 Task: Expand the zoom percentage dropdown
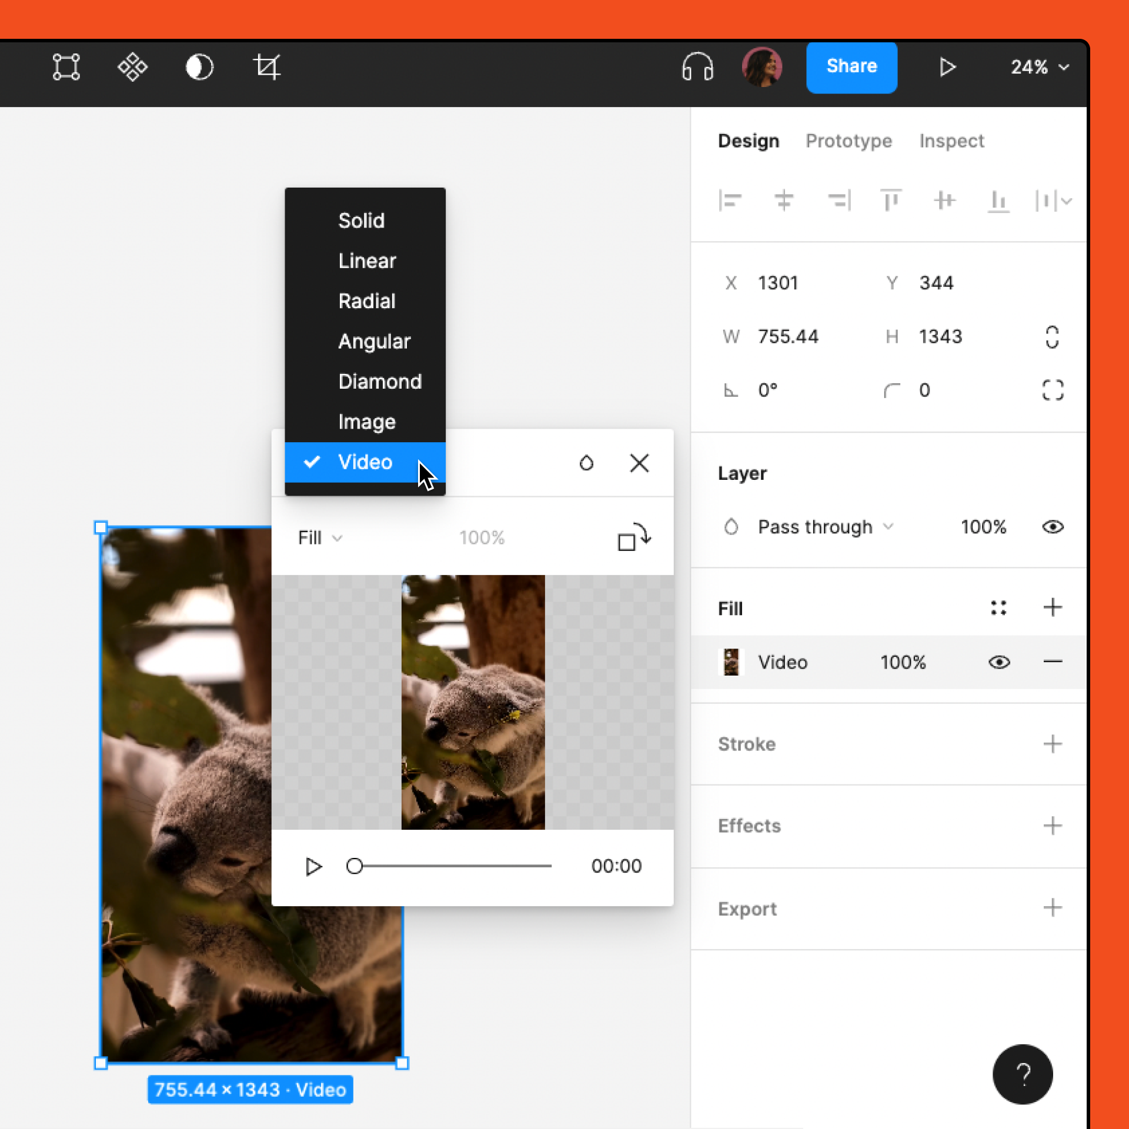[x=1035, y=67]
